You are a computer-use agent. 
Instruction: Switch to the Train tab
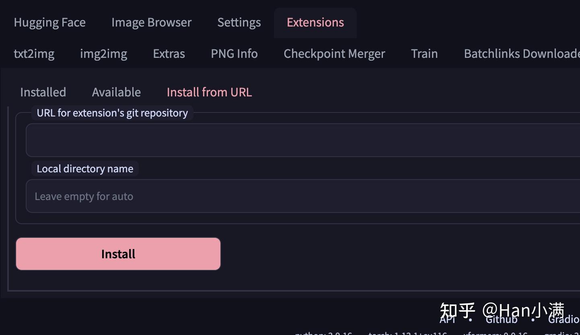pyautogui.click(x=424, y=54)
